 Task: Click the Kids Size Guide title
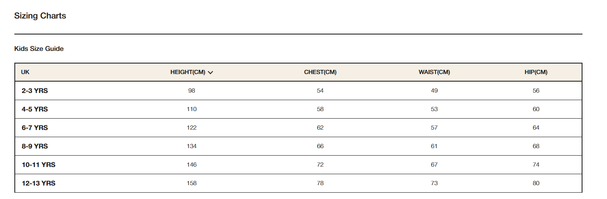point(39,49)
